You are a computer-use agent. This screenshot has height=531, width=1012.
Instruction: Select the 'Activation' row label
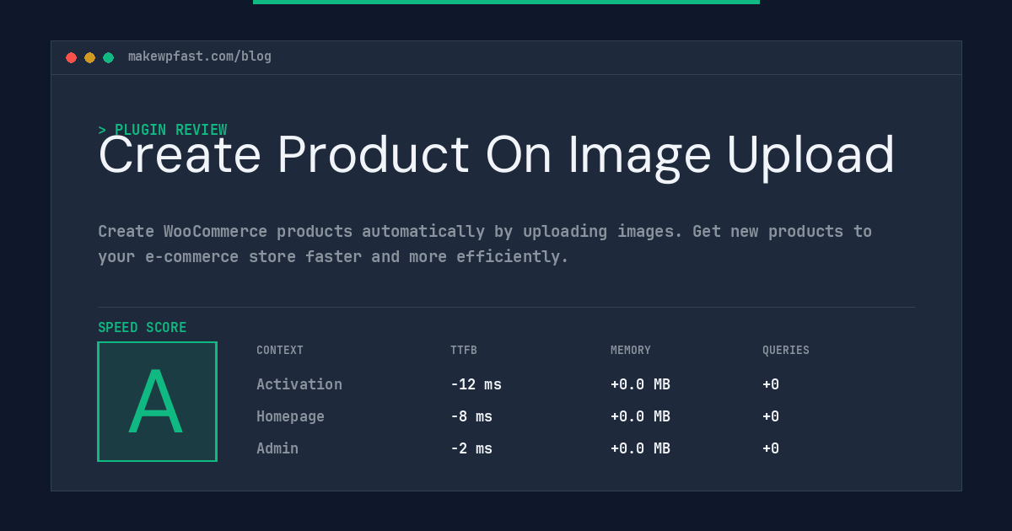299,384
